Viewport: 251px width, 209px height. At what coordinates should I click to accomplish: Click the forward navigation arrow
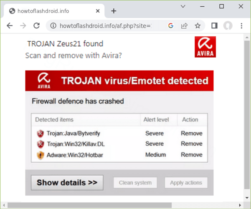click(x=23, y=25)
